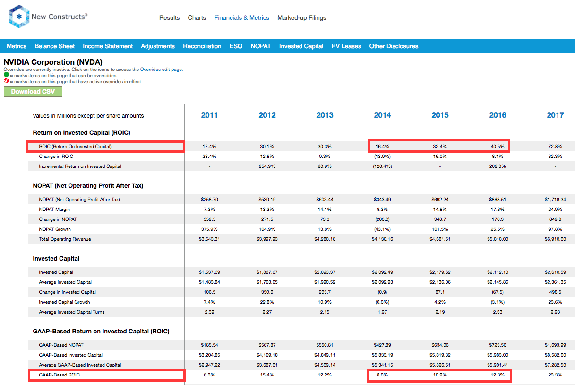Follow the Overrides edit page link
This screenshot has width=575, height=385.
tap(161, 70)
